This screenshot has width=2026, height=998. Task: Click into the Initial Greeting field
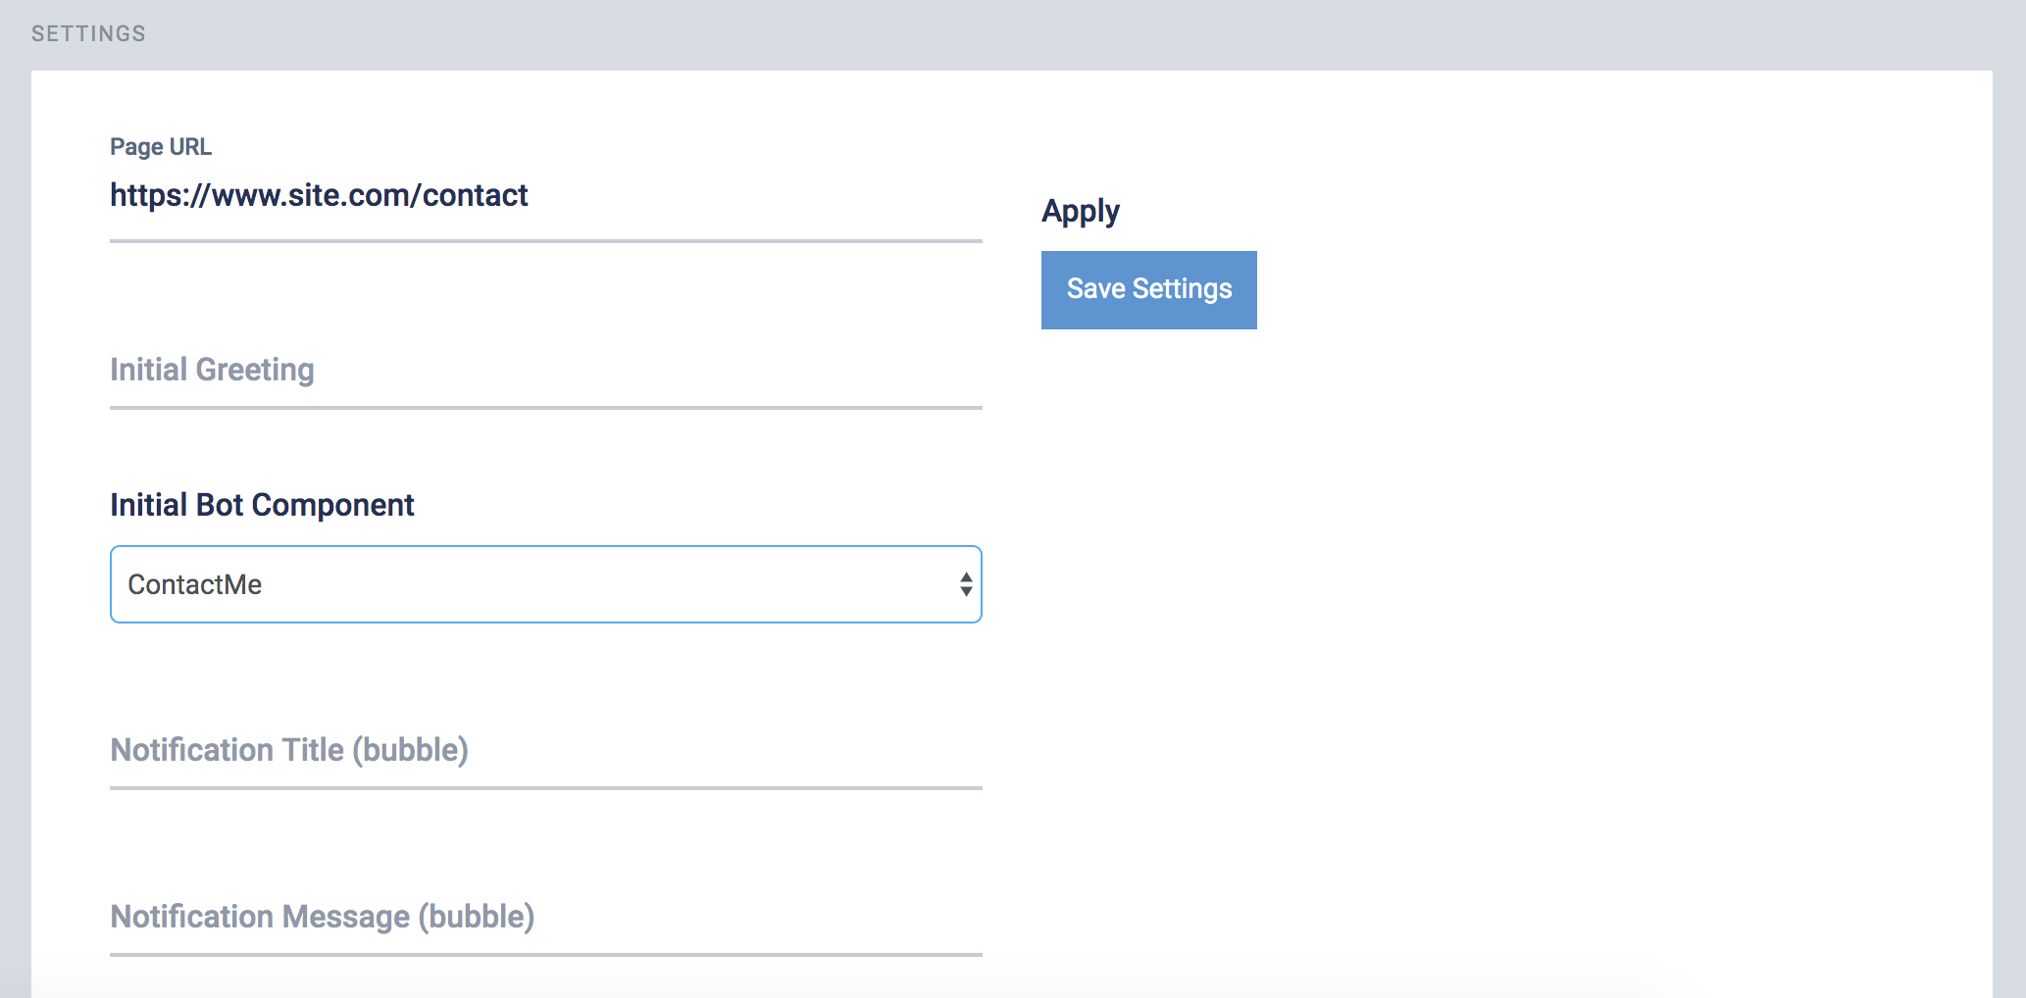546,371
